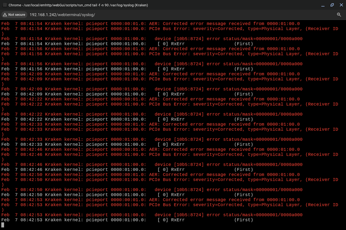
Task: Click the window icon beside the Chrome title
Action: pyautogui.click(x=4, y=5)
